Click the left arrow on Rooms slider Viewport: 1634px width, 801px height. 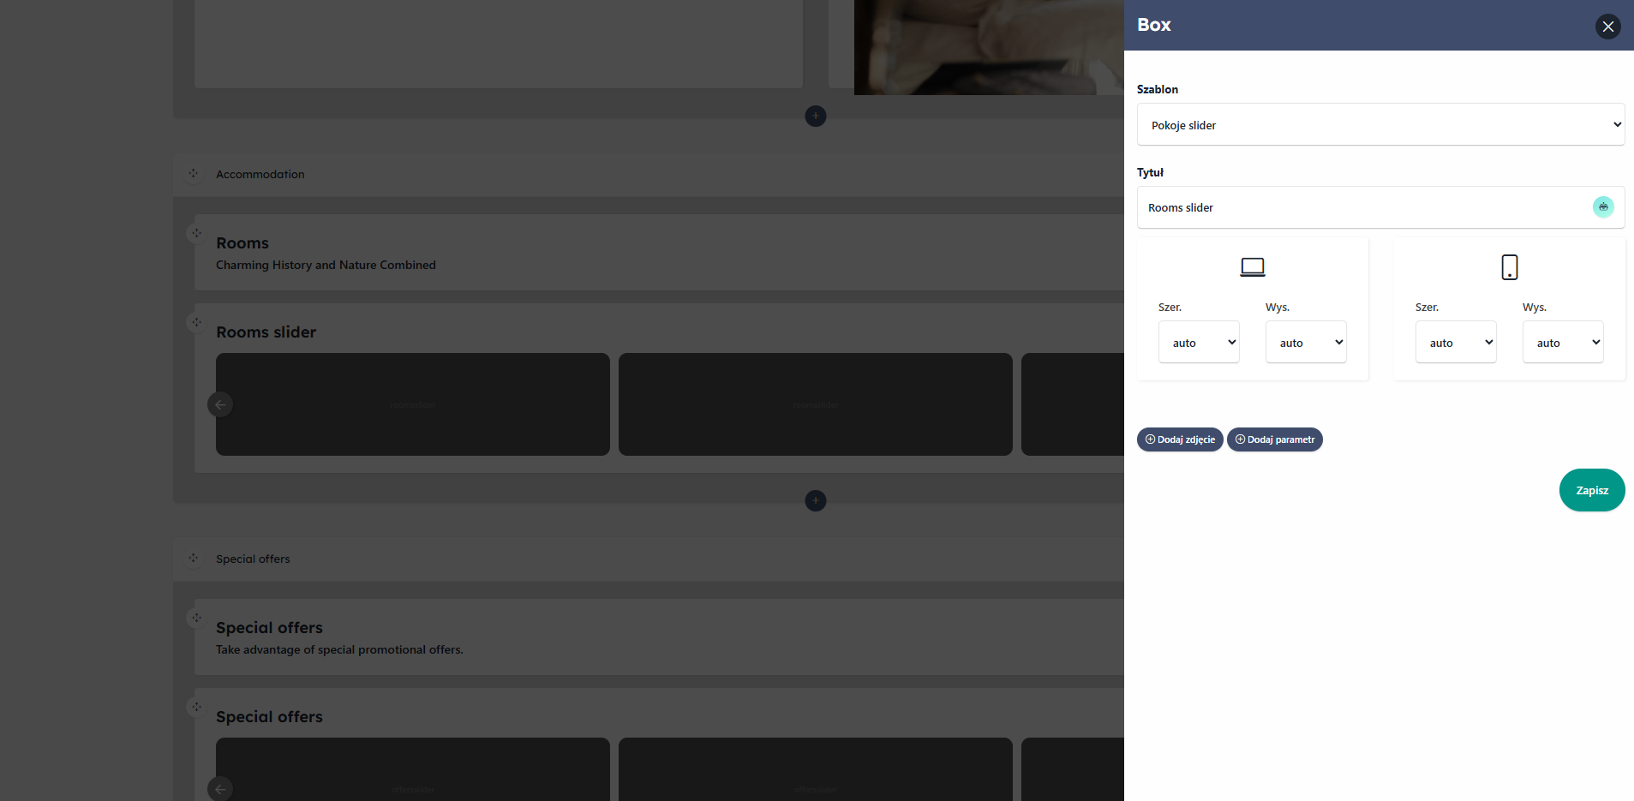tap(220, 404)
